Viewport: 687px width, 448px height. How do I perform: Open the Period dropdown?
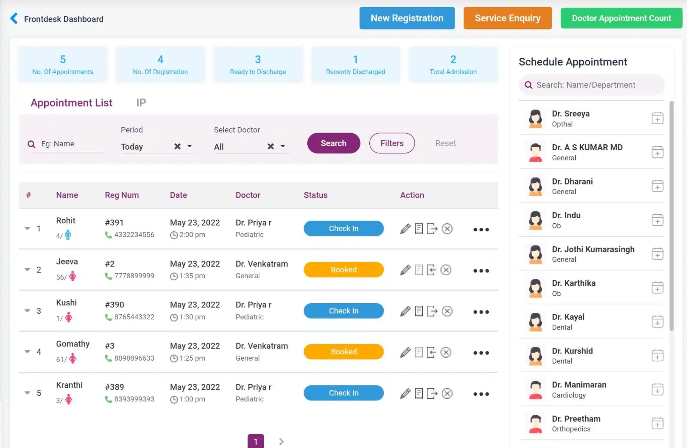coord(190,146)
